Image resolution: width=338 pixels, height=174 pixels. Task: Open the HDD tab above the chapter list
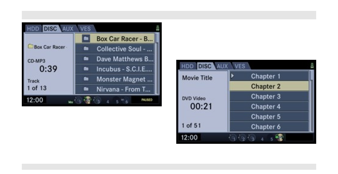(x=187, y=66)
